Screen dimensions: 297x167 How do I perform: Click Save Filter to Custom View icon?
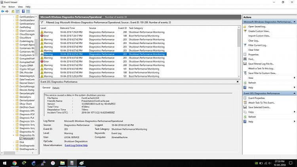(245, 73)
